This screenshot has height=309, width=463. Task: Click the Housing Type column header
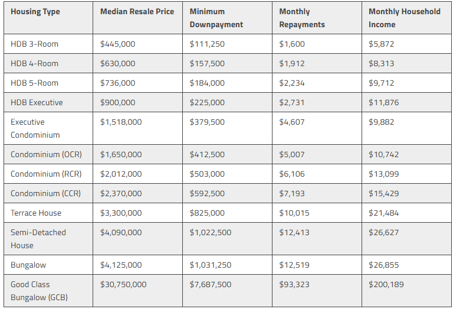pos(35,12)
